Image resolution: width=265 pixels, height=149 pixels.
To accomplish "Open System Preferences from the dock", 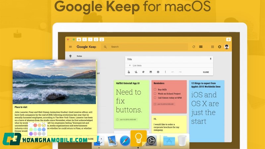I will (151, 141).
